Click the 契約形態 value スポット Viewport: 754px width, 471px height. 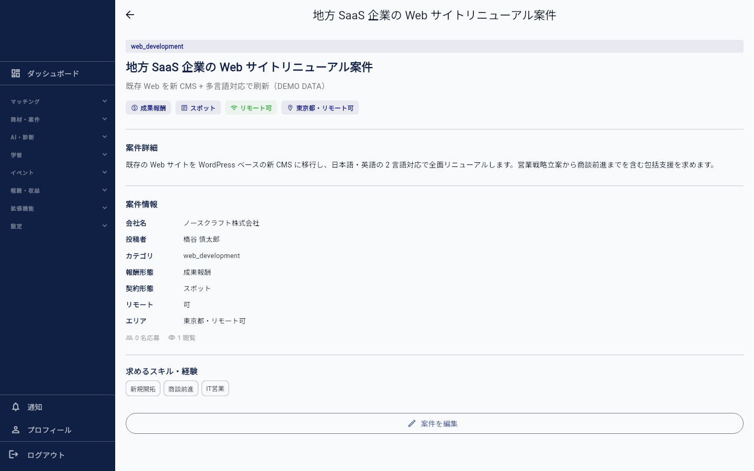197,288
